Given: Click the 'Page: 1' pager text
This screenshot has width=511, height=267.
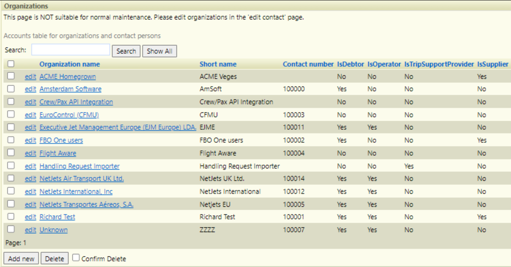Looking at the screenshot, I should (15, 243).
